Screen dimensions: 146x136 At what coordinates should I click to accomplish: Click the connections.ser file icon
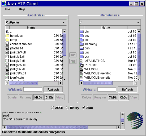point(7,44)
